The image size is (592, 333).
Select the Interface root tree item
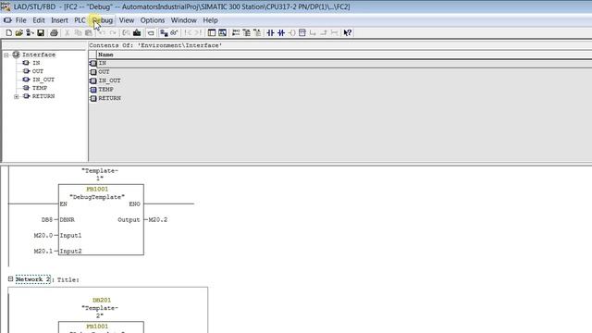[39, 55]
